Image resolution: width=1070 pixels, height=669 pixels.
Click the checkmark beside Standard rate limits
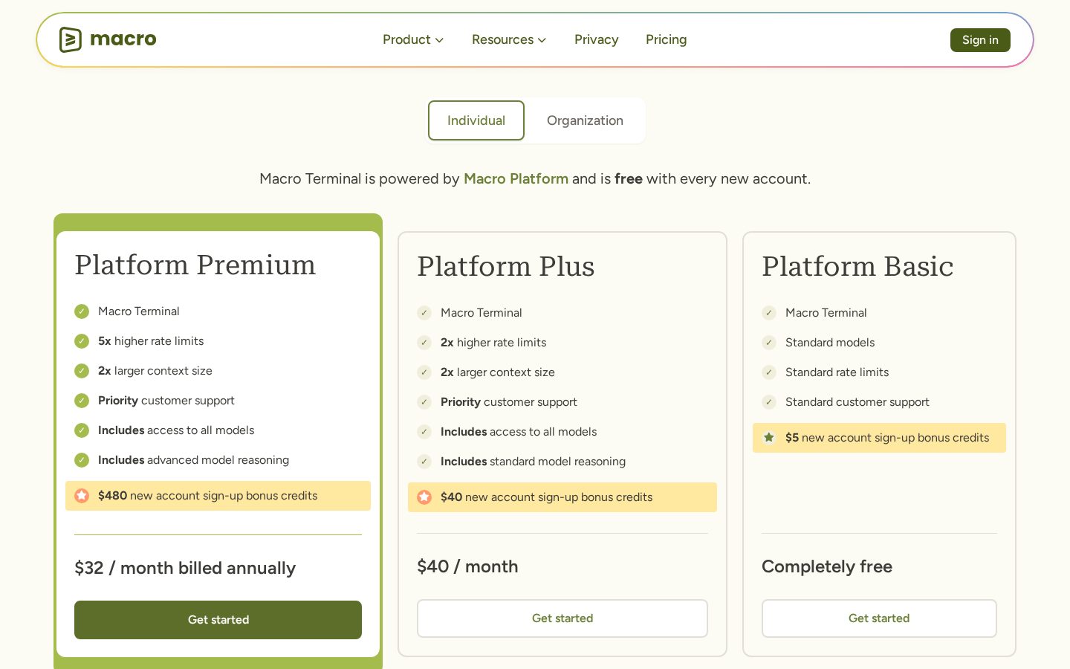[769, 372]
